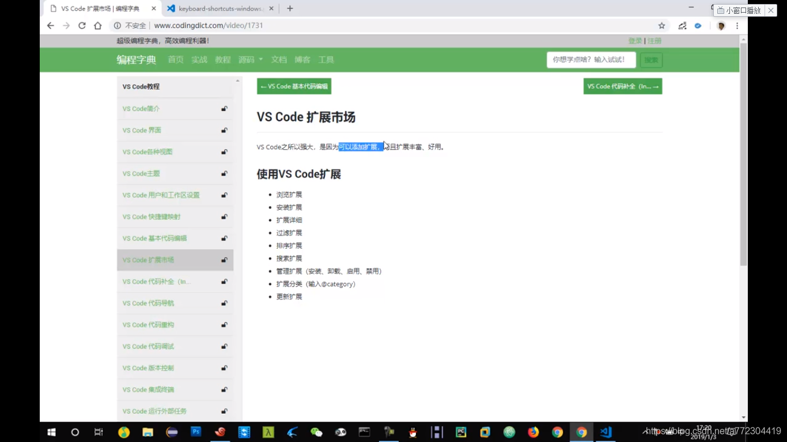
Task: Close the keyboard-shortcuts-windows tab
Action: click(270, 9)
